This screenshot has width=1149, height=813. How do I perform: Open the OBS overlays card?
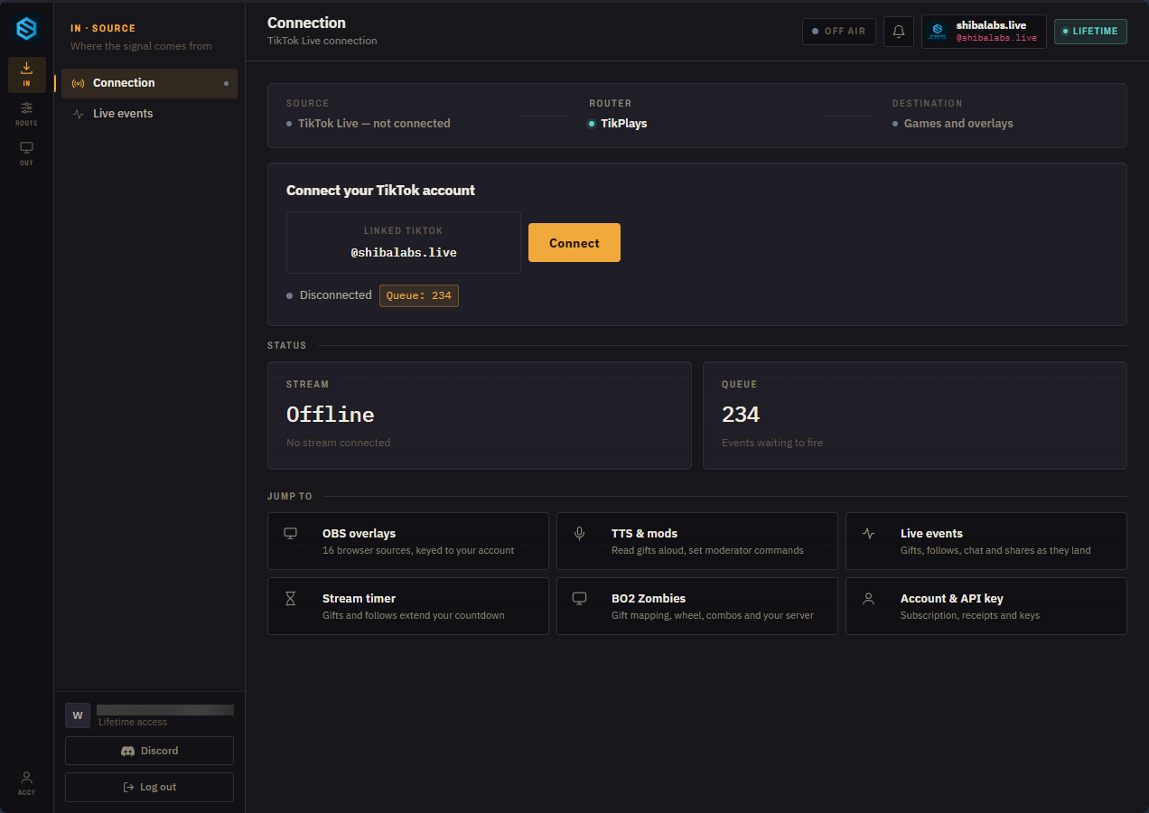[x=408, y=541]
